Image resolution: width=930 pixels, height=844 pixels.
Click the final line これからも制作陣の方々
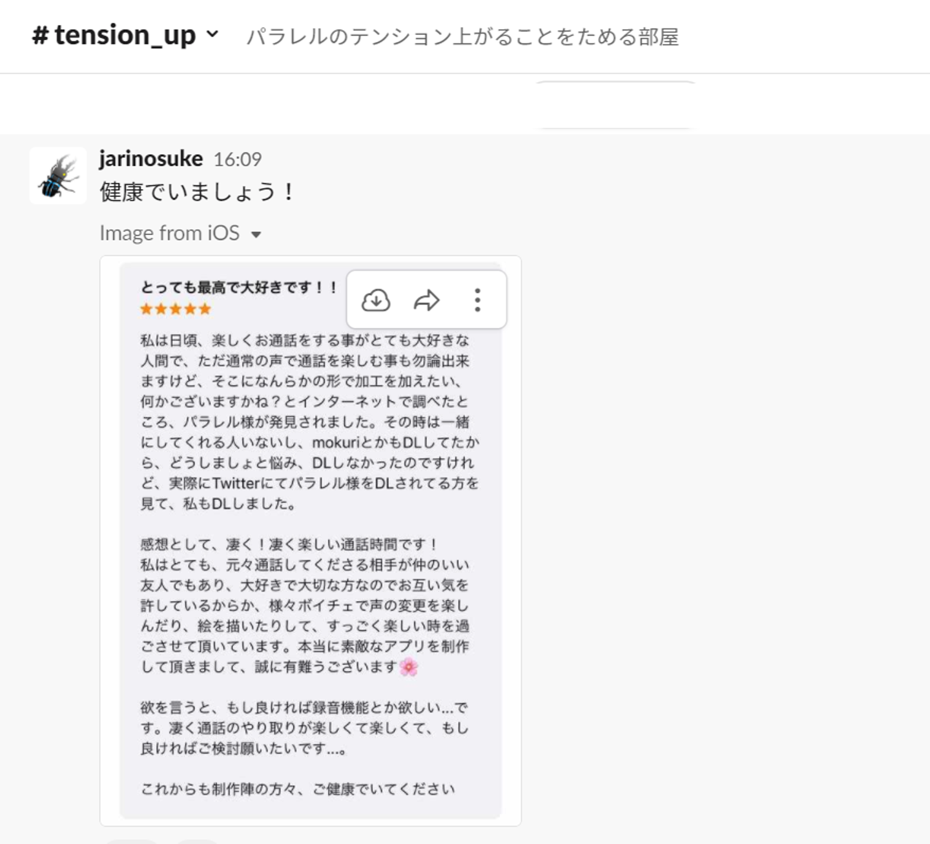click(x=298, y=789)
